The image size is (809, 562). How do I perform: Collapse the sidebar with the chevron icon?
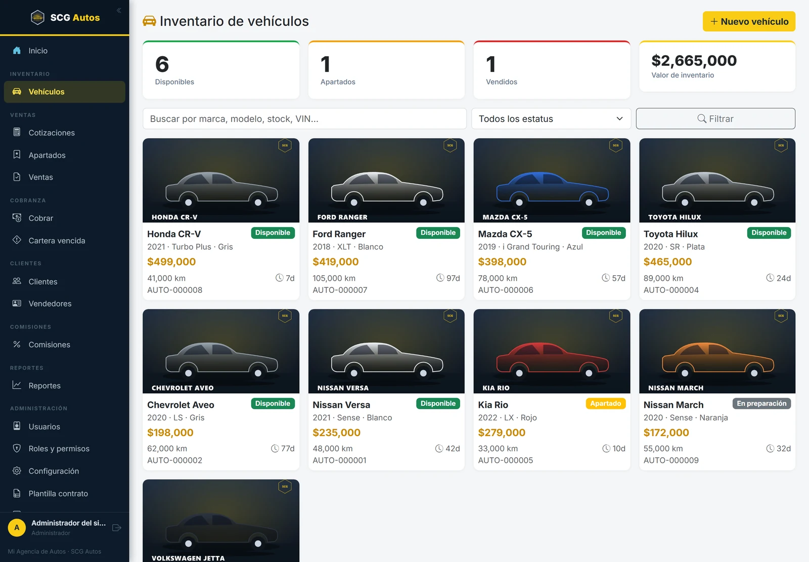119,10
